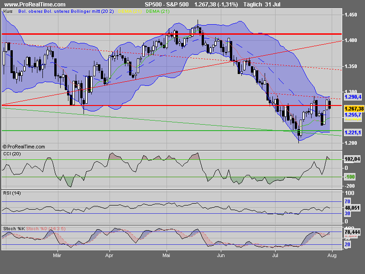The image size is (365, 274).
Task: Click the 1.450 price axis label
Action: 350,15
